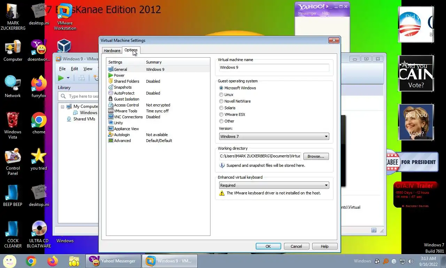446x268 pixels.
Task: Open VMware Workstation desktop shortcut
Action: pyautogui.click(x=65, y=16)
